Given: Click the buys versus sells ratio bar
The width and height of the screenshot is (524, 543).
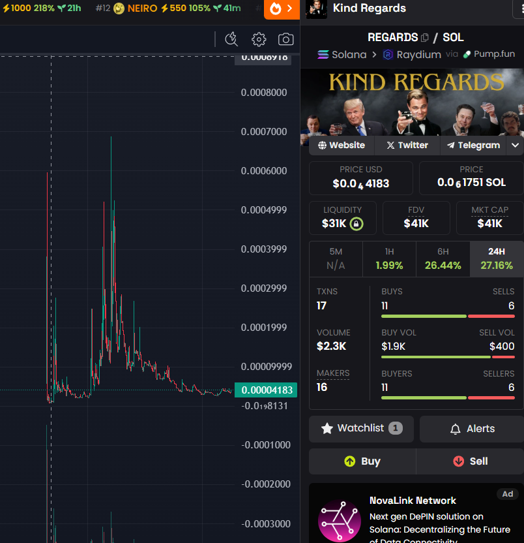Looking at the screenshot, I should (448, 316).
